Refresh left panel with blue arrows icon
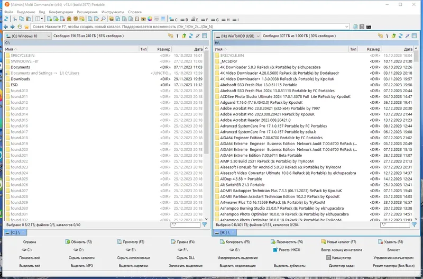423x279 pixels. 191,35
